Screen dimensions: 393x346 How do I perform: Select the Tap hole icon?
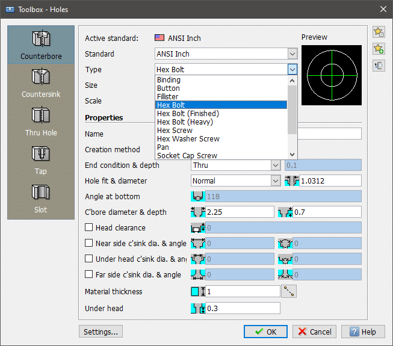click(41, 154)
